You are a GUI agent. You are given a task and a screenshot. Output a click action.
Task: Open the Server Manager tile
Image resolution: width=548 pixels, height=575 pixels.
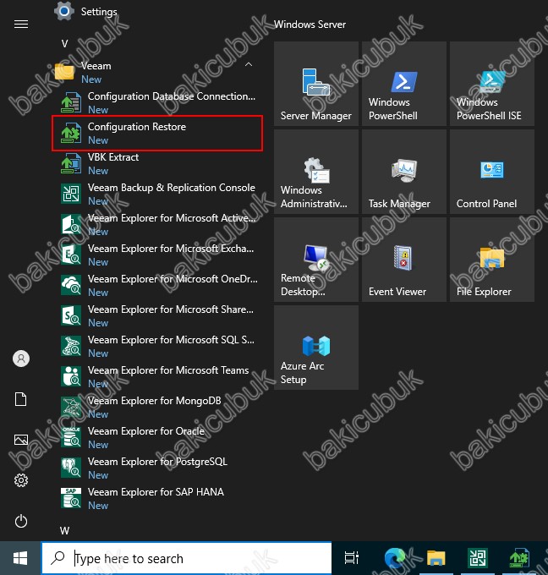pos(316,84)
